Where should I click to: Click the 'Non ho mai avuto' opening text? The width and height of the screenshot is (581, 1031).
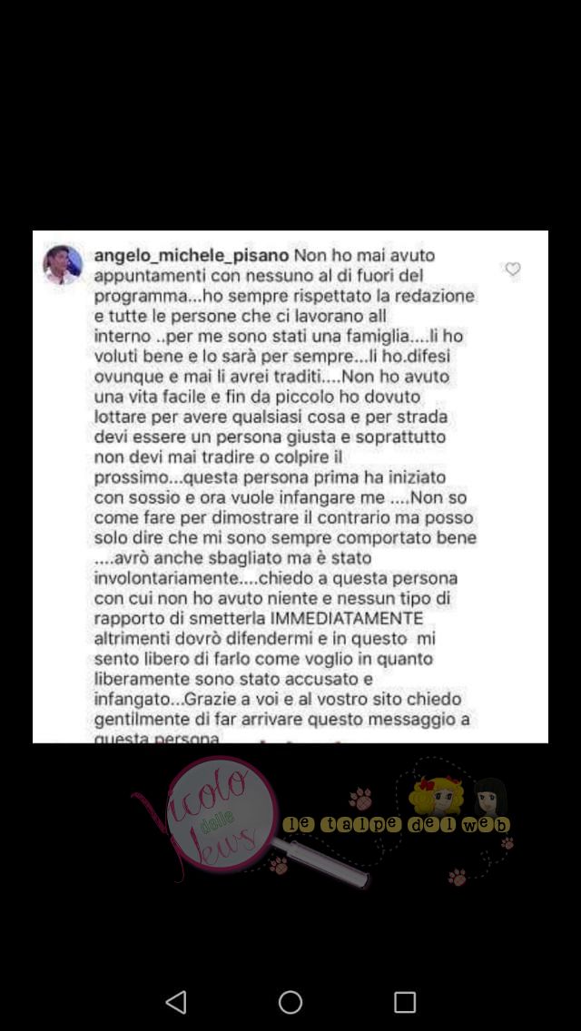tap(365, 254)
